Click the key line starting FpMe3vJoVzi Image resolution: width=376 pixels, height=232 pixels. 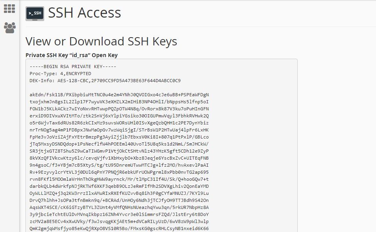(119, 137)
